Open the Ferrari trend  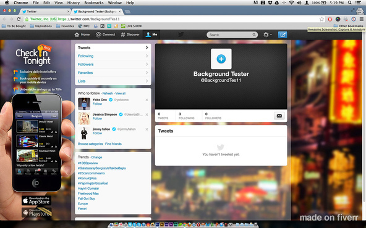(82, 209)
